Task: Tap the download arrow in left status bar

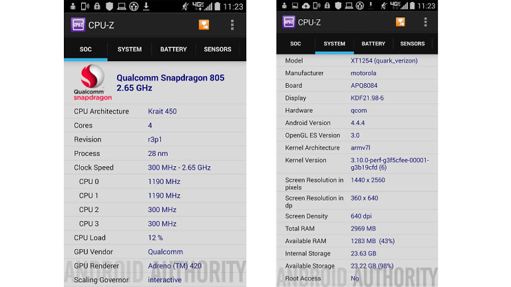Action: point(146,6)
